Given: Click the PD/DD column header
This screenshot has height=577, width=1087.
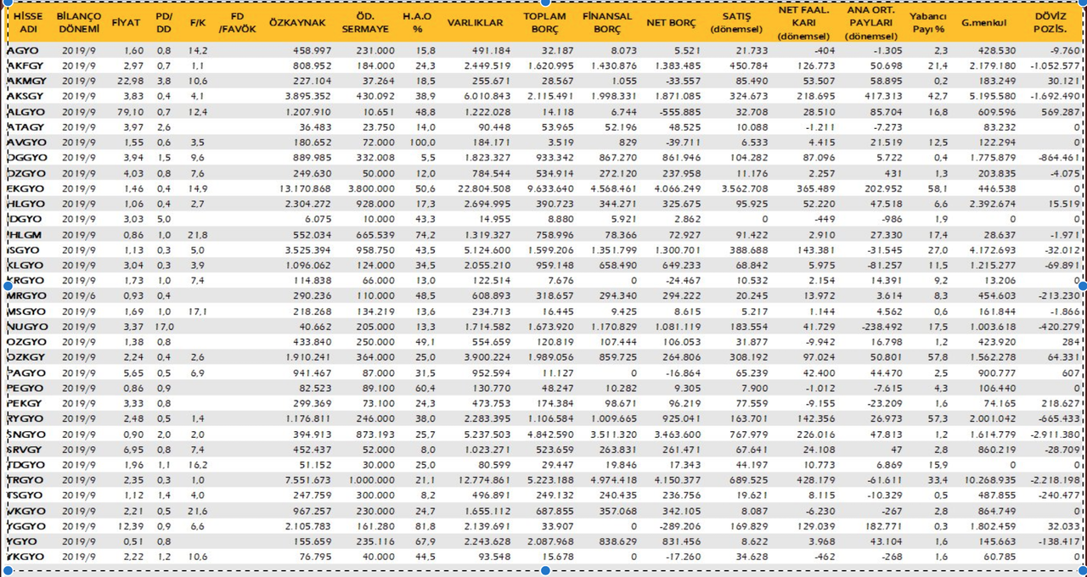Looking at the screenshot, I should click(164, 23).
